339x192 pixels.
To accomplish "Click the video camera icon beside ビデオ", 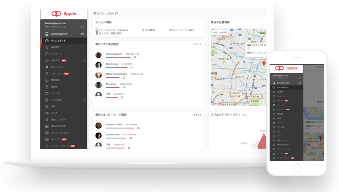I will pyautogui.click(x=47, y=113).
